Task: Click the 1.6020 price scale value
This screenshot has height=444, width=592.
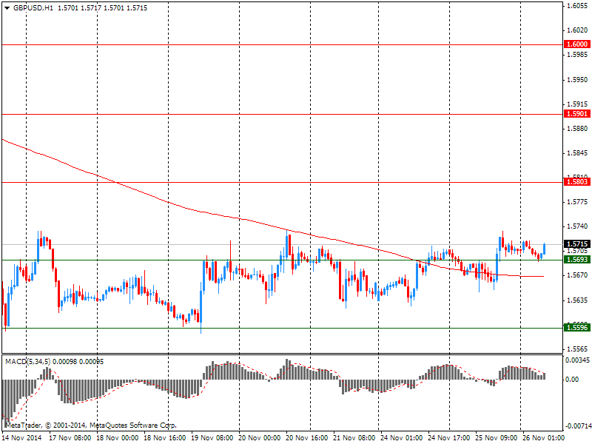Action: pos(577,30)
